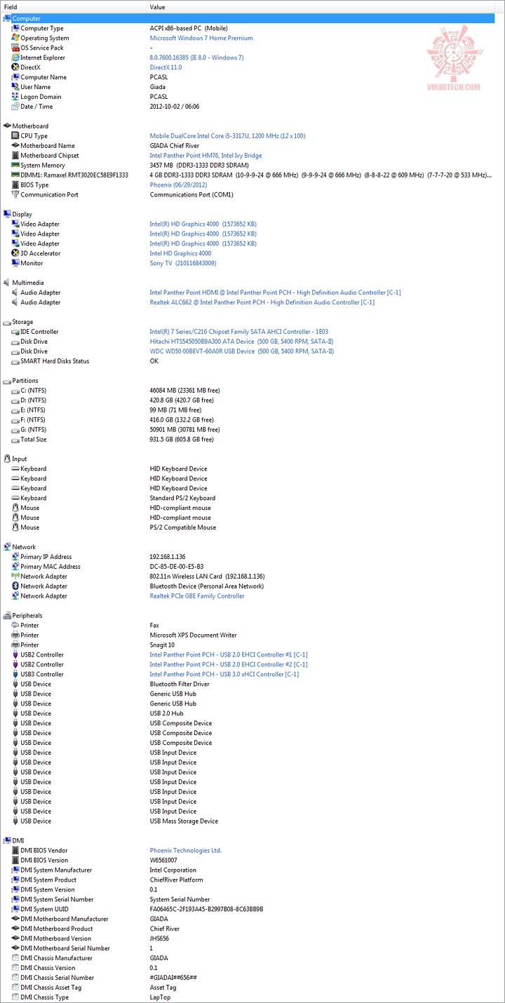Open the Sony TV monitor link
The width and height of the screenshot is (505, 1003).
coord(183,263)
